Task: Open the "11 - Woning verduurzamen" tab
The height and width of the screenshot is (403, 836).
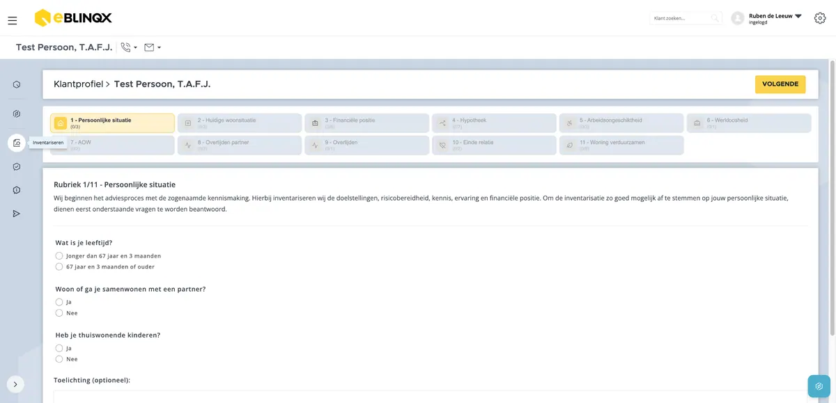Action: (621, 145)
